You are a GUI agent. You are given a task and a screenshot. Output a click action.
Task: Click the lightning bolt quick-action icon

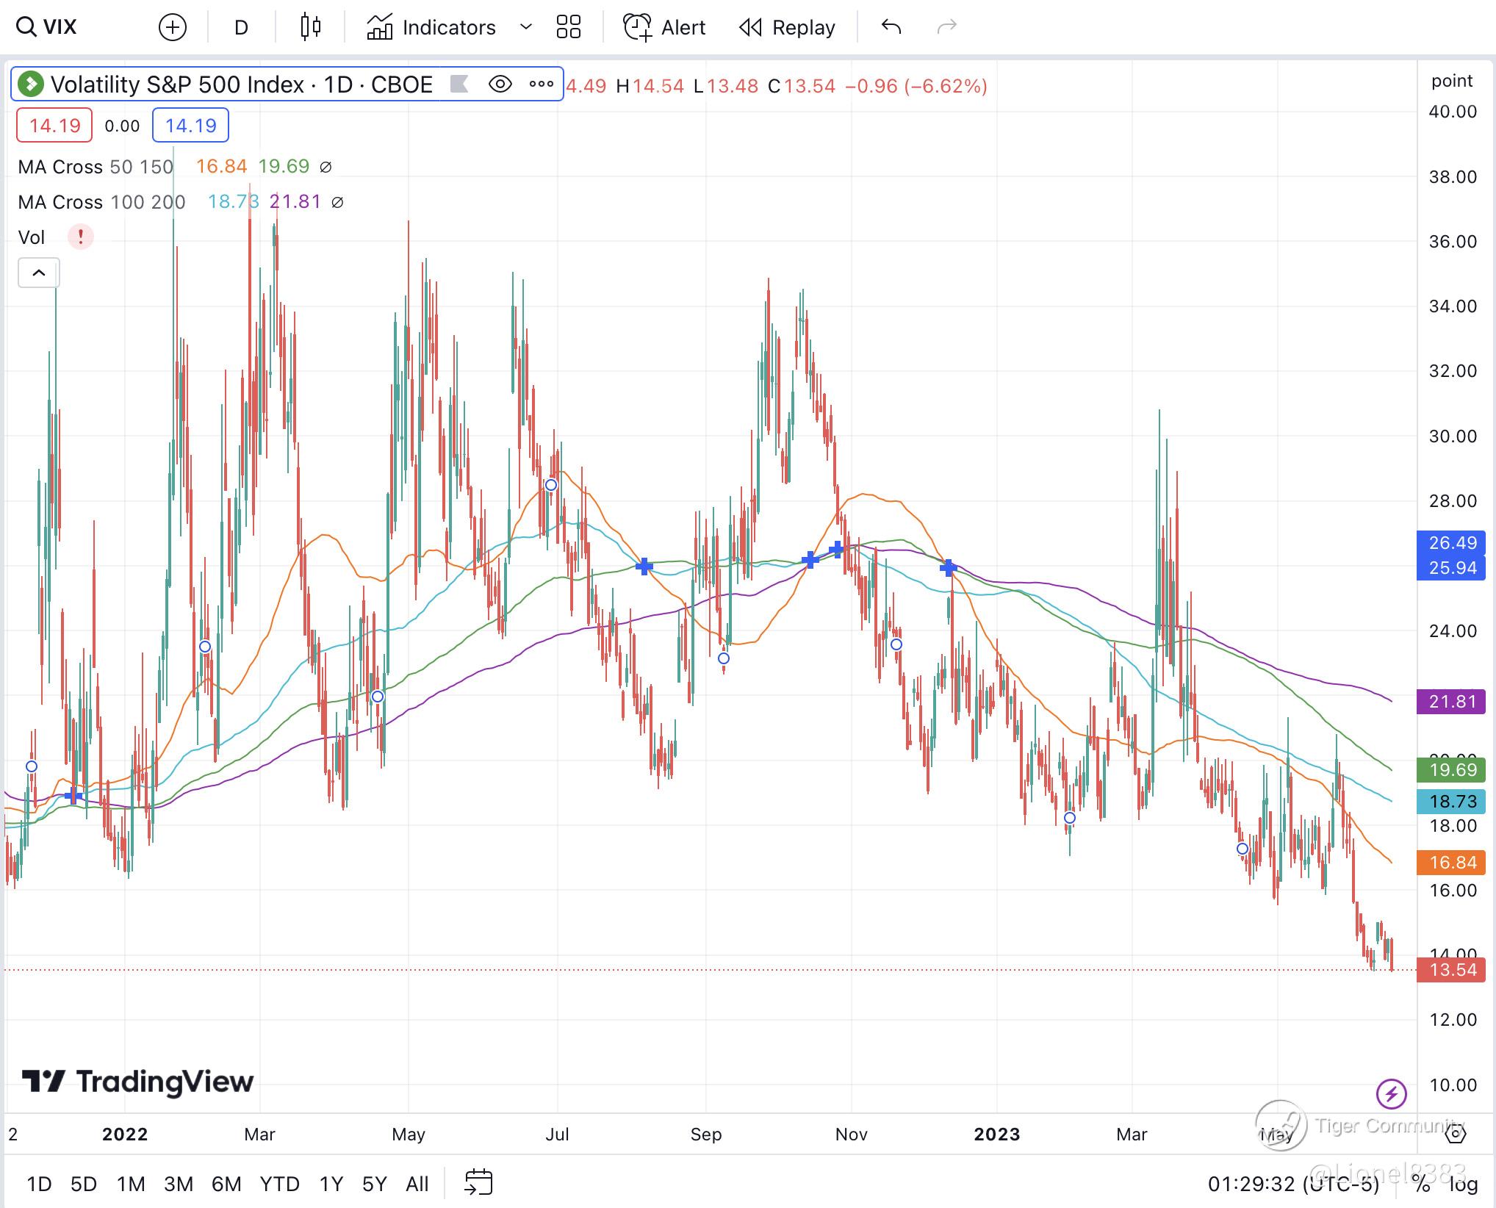1390,1094
